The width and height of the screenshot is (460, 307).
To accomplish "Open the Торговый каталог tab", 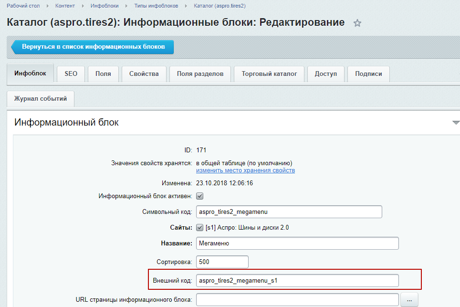I will coord(269,74).
